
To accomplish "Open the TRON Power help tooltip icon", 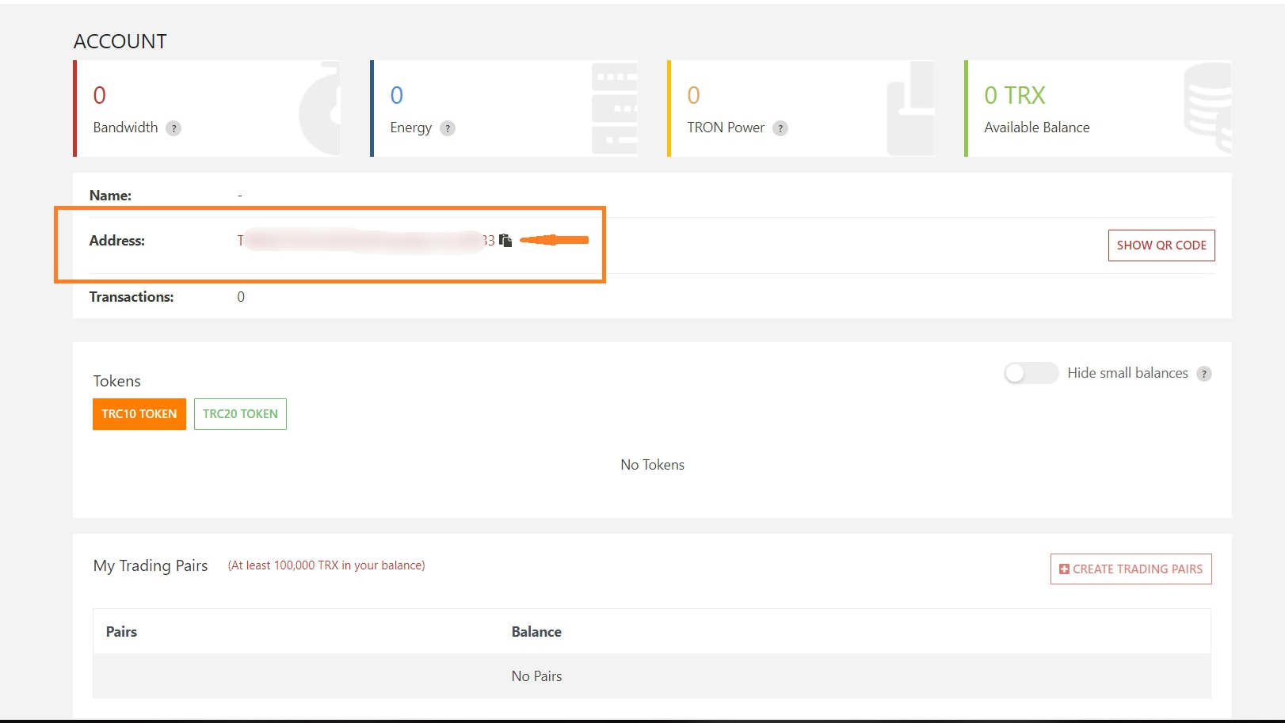I will coord(780,128).
